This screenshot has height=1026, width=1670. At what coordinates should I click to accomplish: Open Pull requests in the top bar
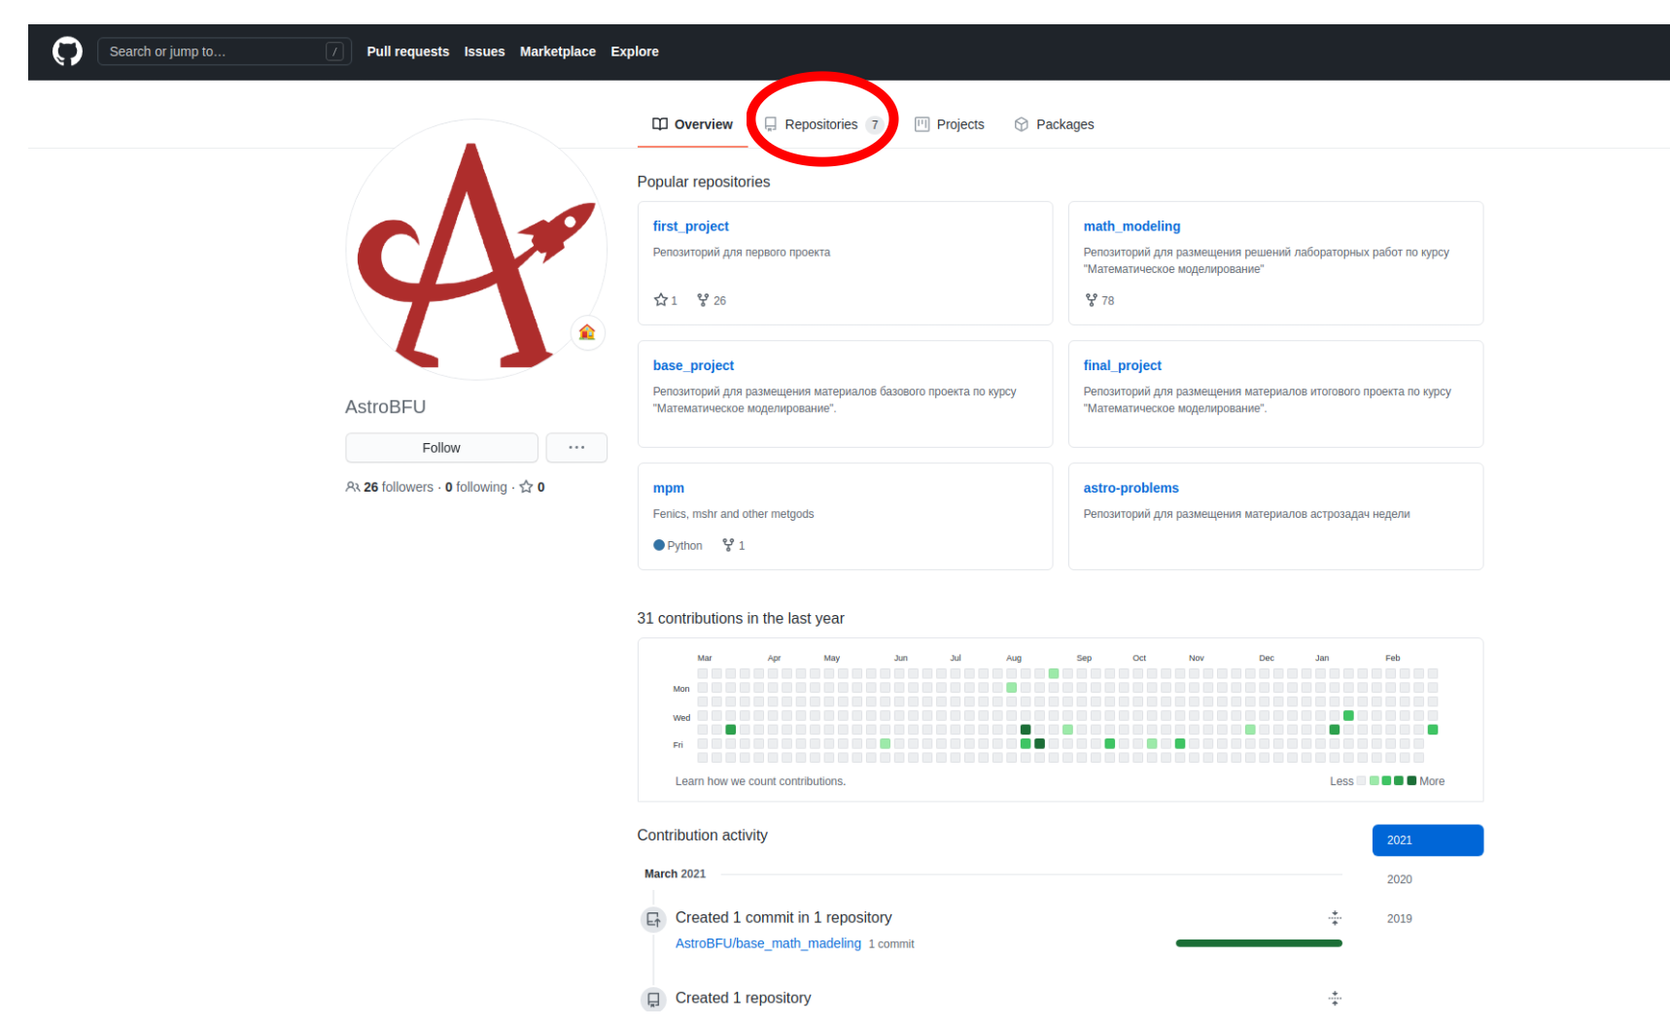pos(407,51)
